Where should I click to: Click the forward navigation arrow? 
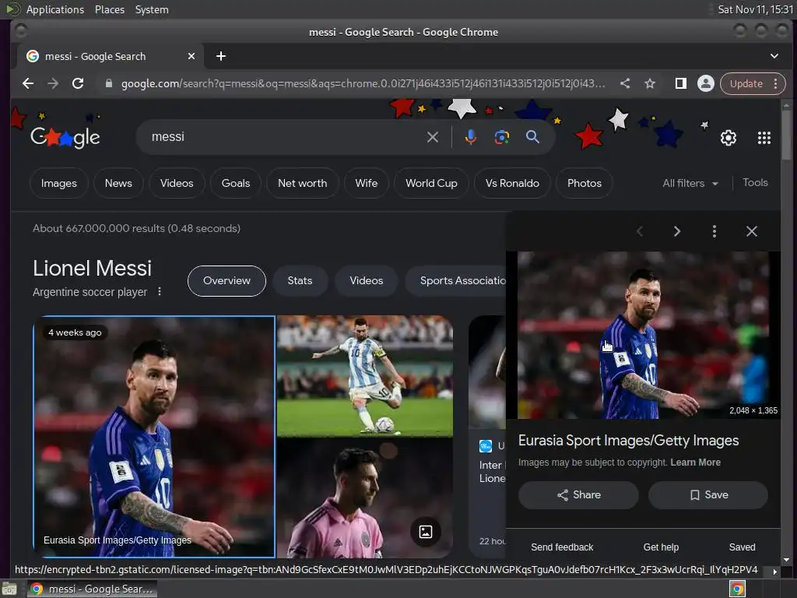[53, 83]
